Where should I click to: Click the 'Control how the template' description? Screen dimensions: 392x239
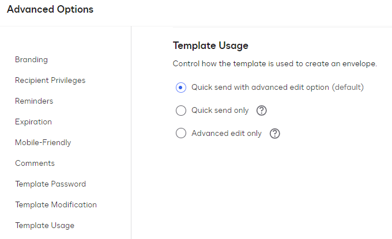pos(275,63)
